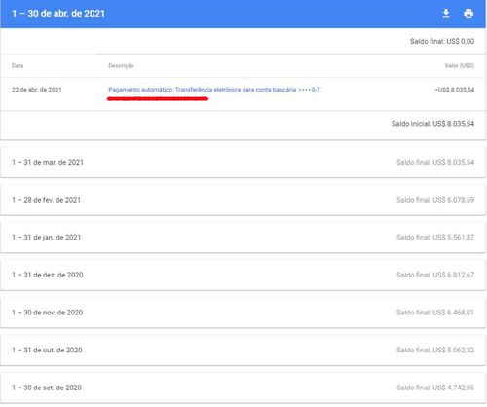Click the amount -US$ 8.035,54
487x407 pixels.
click(455, 90)
